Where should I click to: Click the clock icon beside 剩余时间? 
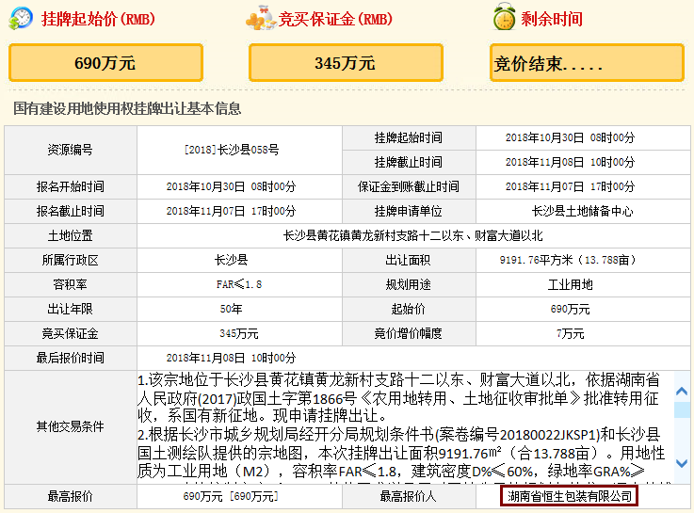tap(505, 19)
